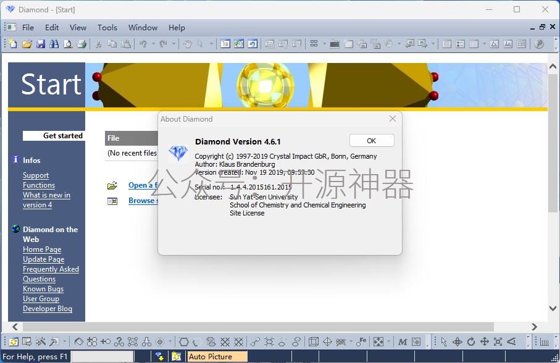Click the arrow pointer icon in bottom toolbar
The width and height of the screenshot is (560, 363).
[x=444, y=342]
